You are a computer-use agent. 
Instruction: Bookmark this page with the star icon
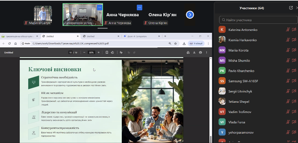pyautogui.click(x=176, y=43)
